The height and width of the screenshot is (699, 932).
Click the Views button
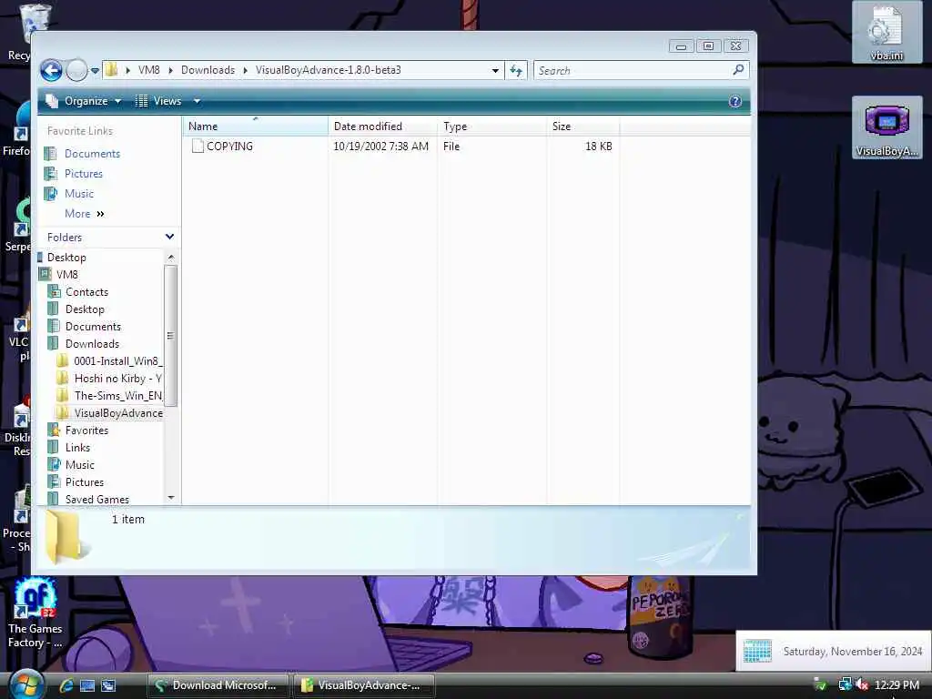tap(158, 101)
